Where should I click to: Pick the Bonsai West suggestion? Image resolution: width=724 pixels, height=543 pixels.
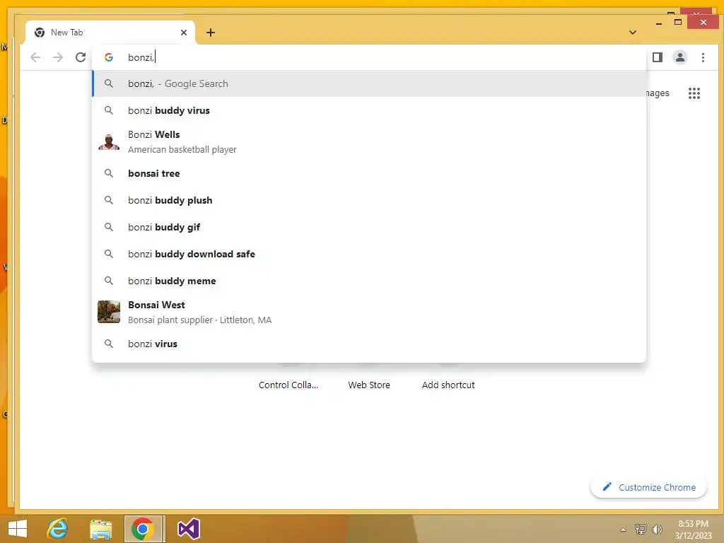pyautogui.click(x=369, y=312)
